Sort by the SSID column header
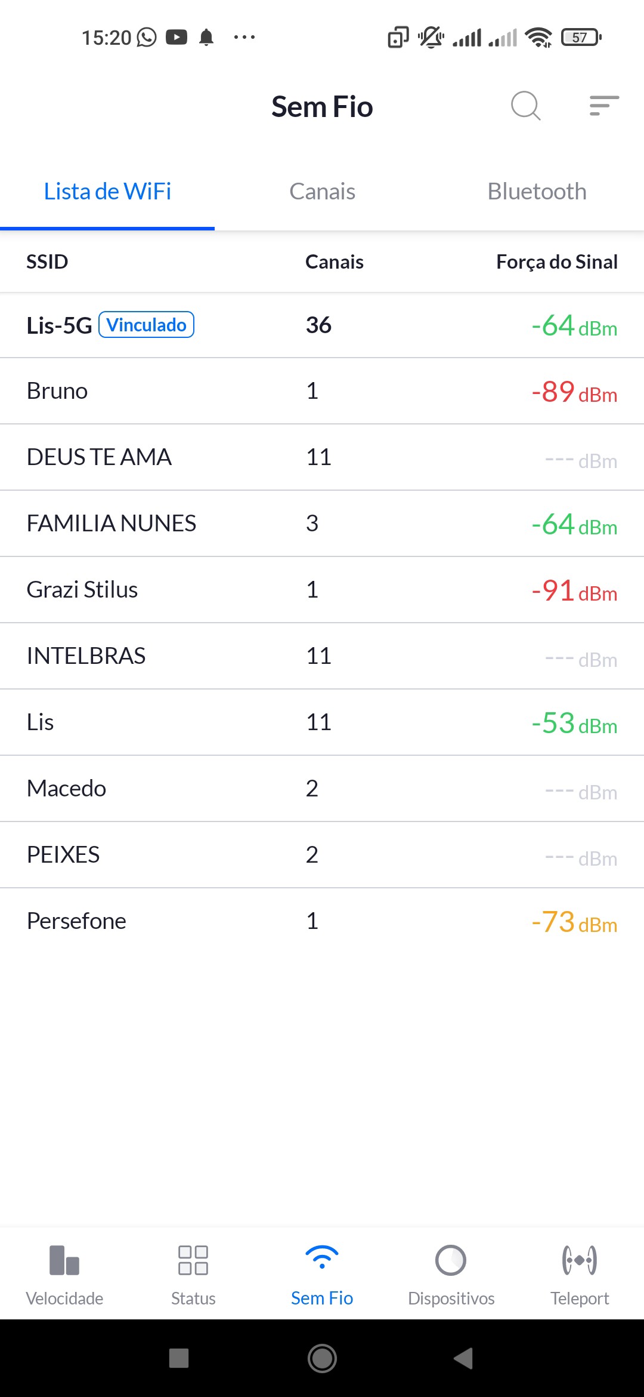644x1397 pixels. pyautogui.click(x=47, y=261)
